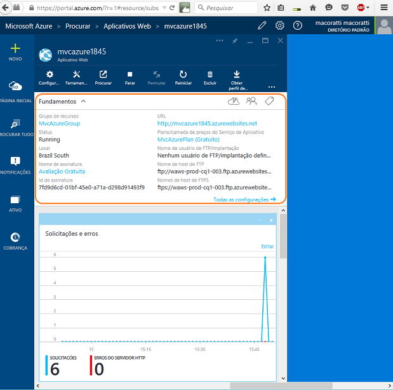This screenshot has height=390, width=393.
Task: Click horizontal scroll left arrow
Action: (x=38, y=386)
